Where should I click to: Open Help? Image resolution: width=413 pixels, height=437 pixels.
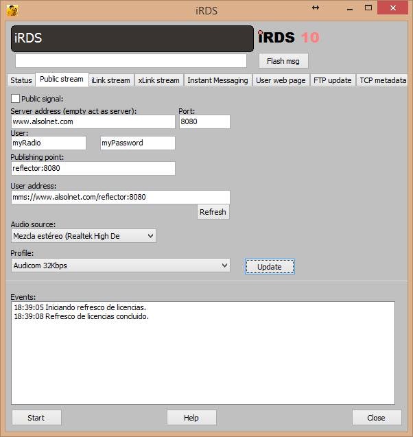click(191, 418)
